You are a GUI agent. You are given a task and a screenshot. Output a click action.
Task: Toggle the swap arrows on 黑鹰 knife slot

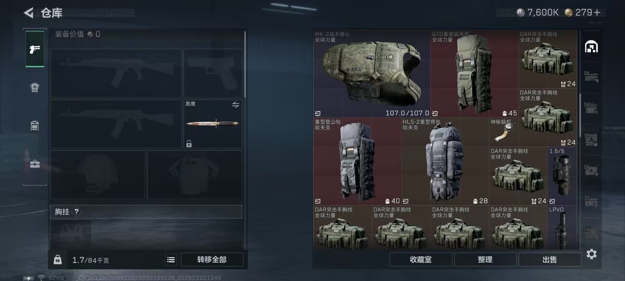point(235,105)
